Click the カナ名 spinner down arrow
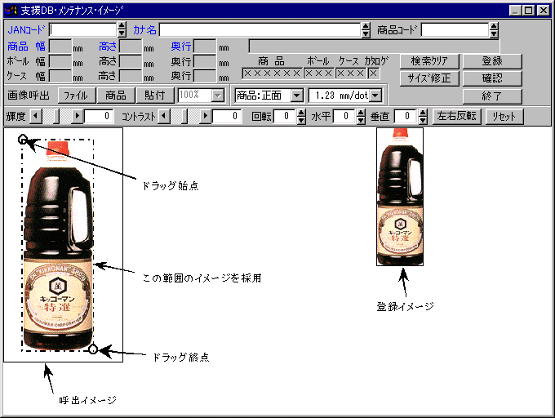Viewport: 555px width, 418px height. coord(366,33)
